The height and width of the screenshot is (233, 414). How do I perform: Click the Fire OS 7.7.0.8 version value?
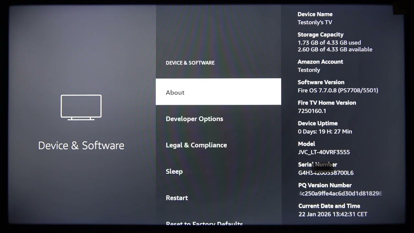click(x=338, y=90)
